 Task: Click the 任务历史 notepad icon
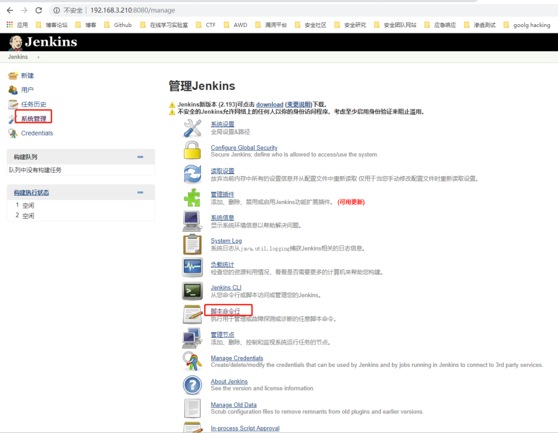[x=13, y=104]
